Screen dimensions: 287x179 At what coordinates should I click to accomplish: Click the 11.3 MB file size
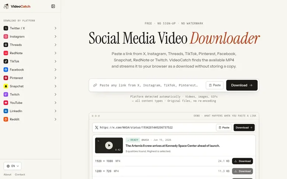pos(224,171)
